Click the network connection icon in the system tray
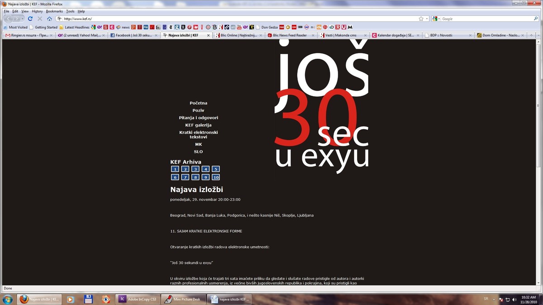 pyautogui.click(x=508, y=300)
